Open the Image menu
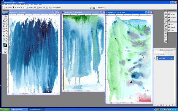The image size is (178, 111). (x=10, y=5)
